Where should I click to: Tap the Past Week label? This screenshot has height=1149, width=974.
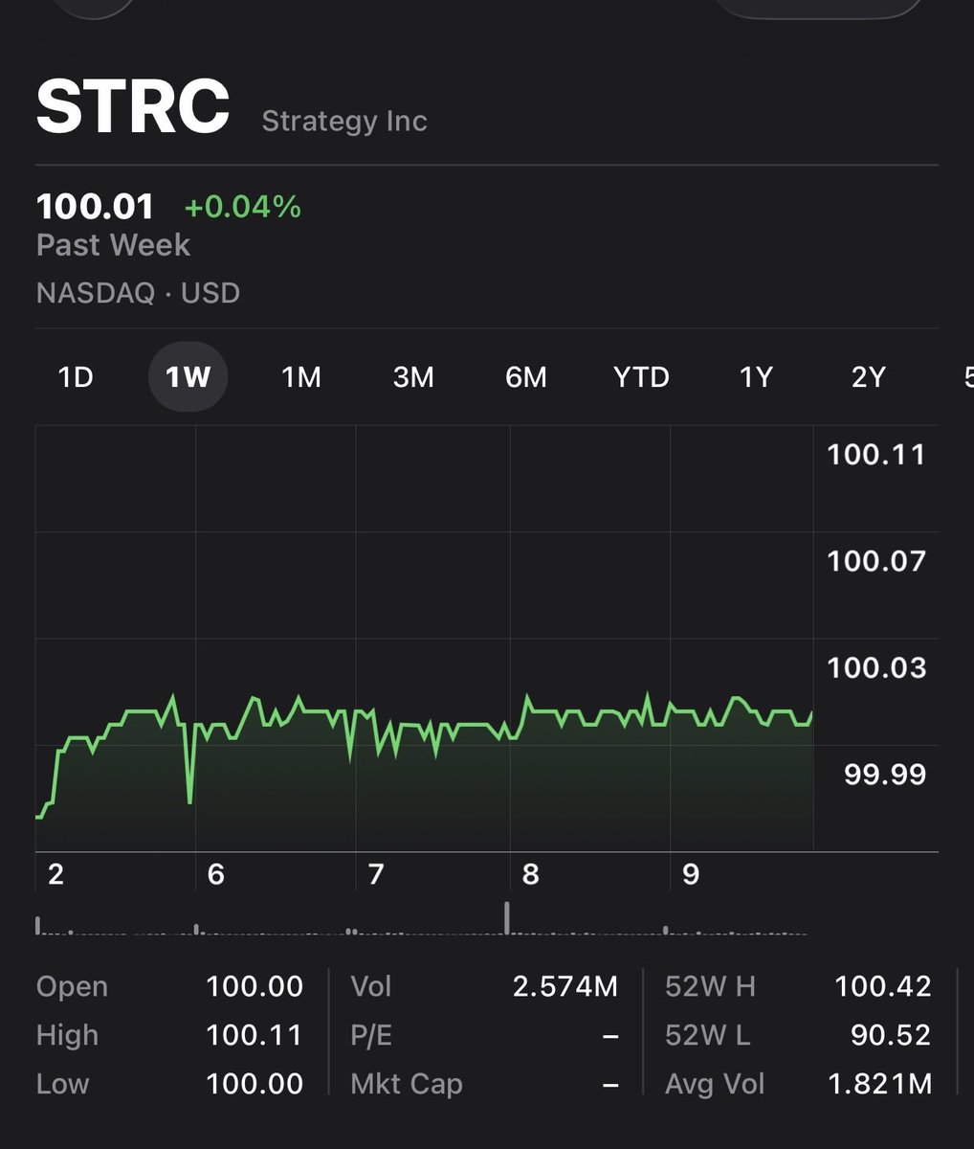pos(113,246)
